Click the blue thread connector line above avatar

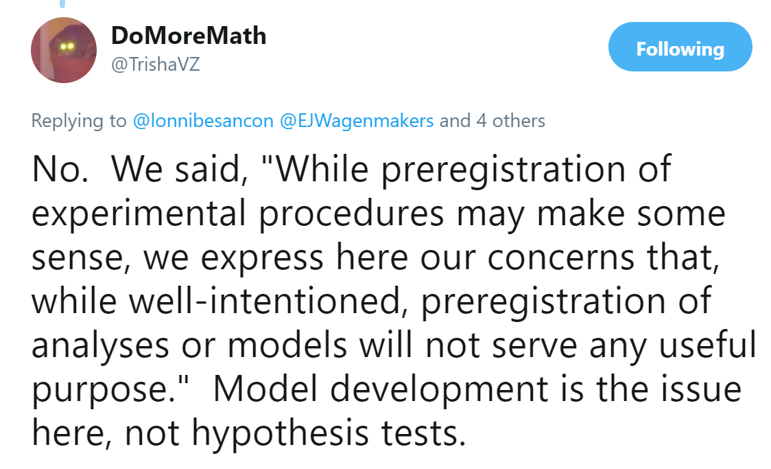coord(62,3)
